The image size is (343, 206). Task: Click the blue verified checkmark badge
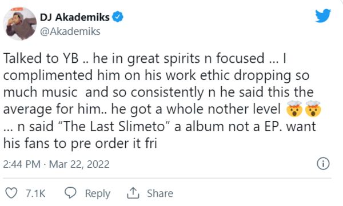[118, 17]
